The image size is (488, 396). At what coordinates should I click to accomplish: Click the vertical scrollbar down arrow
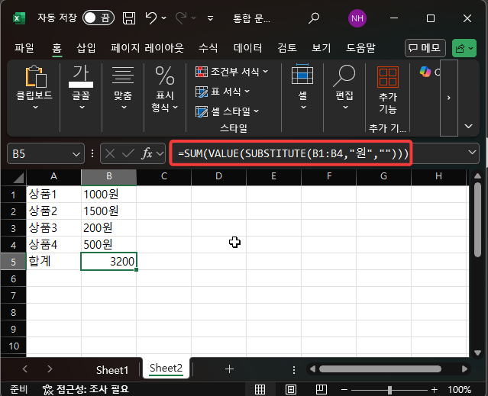[x=478, y=353]
